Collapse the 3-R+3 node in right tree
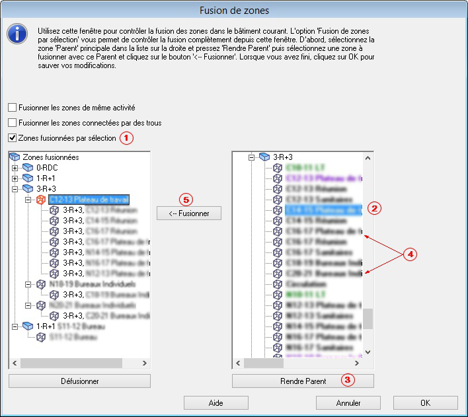This screenshot has width=468, height=417. coord(252,157)
